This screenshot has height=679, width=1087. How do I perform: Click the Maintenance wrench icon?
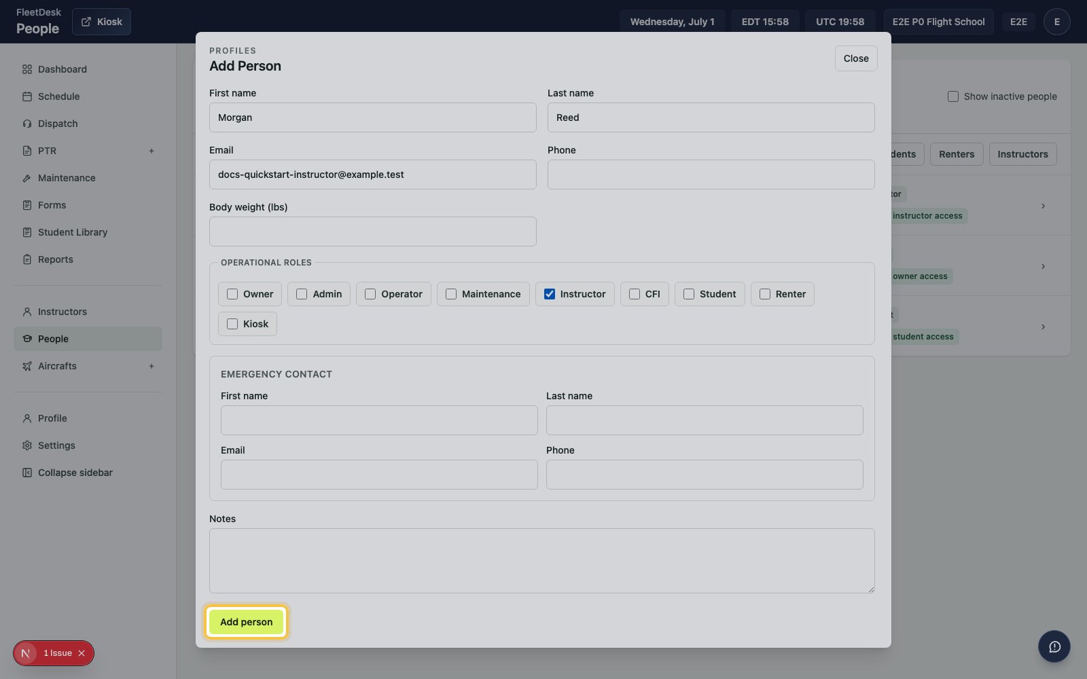pos(27,178)
